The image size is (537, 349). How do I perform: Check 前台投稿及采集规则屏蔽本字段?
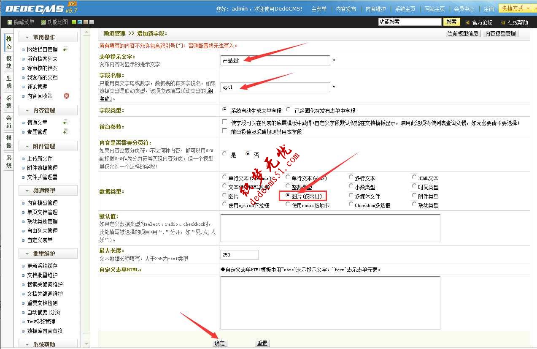(224, 130)
